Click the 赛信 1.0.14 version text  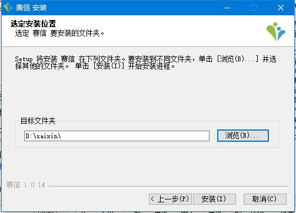tap(25, 185)
